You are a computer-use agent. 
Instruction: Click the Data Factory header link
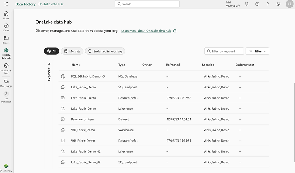25,4
